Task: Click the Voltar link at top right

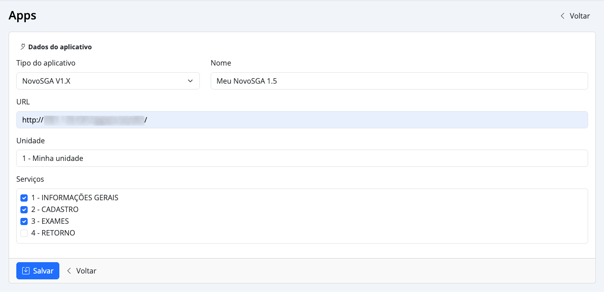Action: (579, 16)
